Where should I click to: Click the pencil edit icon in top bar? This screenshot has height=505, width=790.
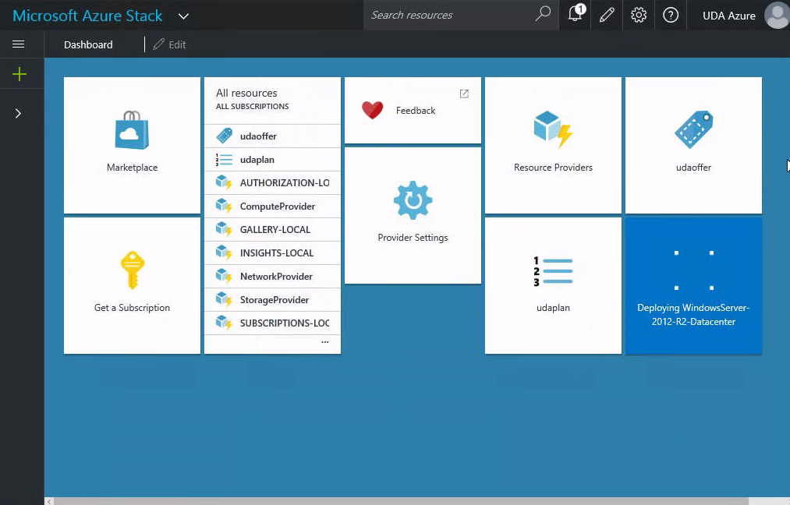tap(607, 15)
